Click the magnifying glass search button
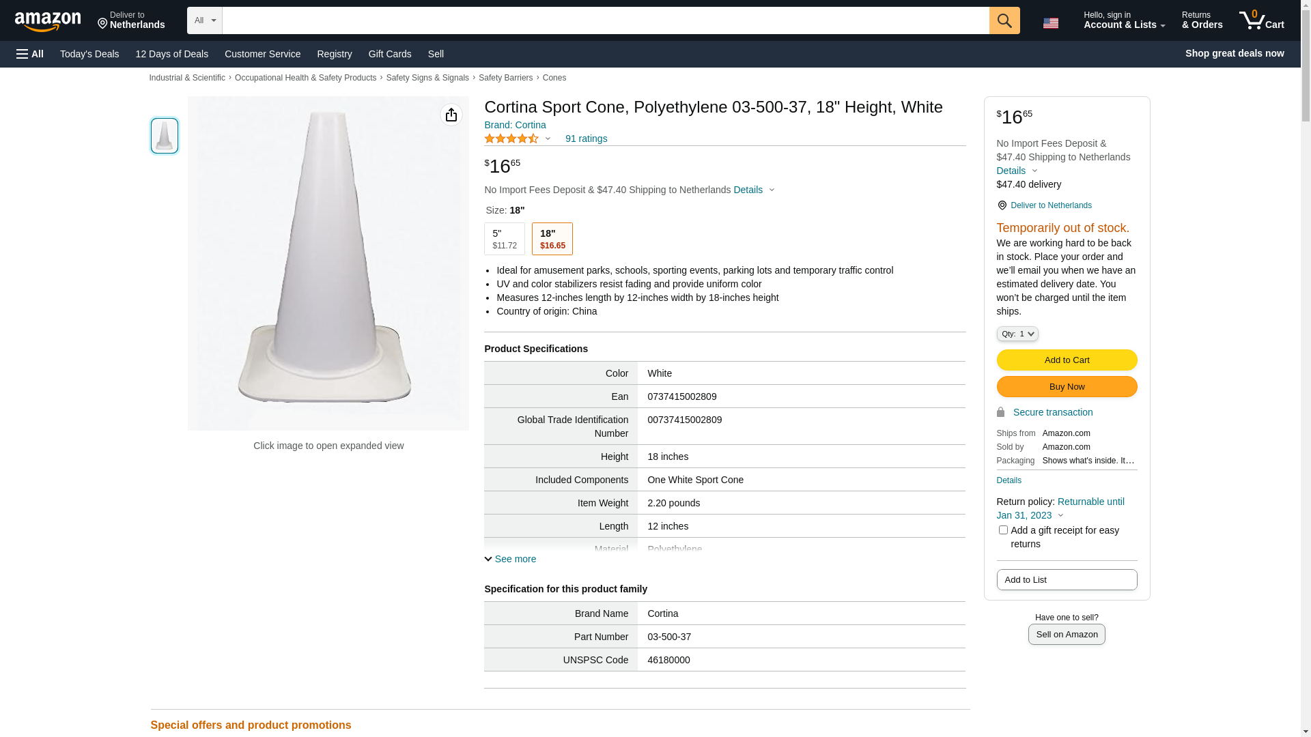 1004,20
